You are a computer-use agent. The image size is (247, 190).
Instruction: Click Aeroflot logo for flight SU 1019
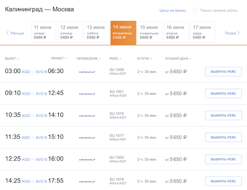tap(86, 181)
